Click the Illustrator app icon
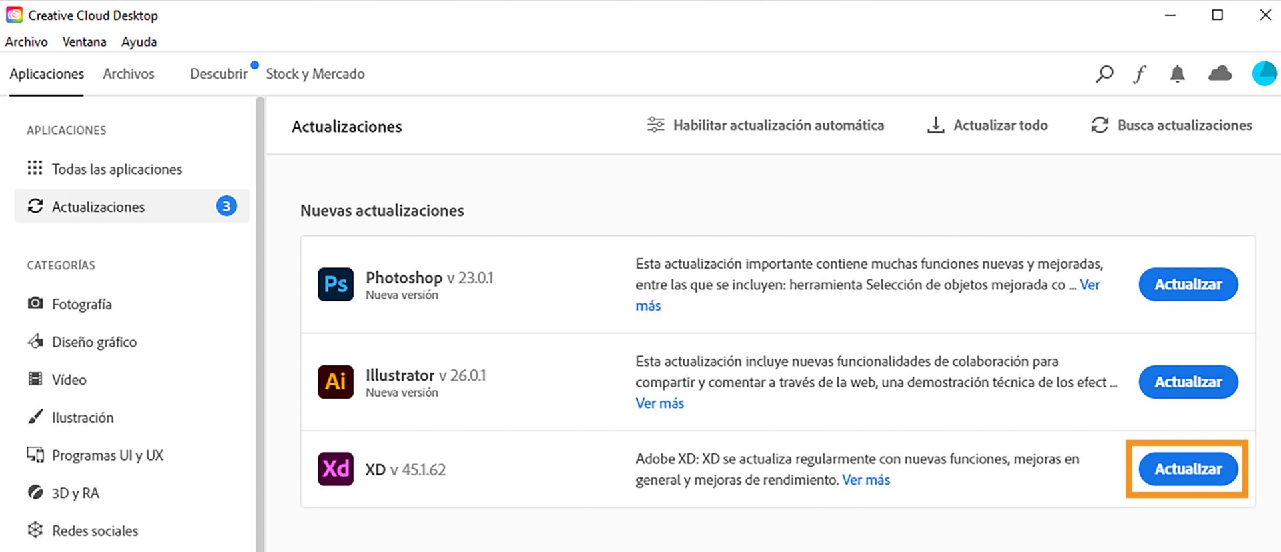Viewport: 1281px width, 552px height. pos(336,382)
